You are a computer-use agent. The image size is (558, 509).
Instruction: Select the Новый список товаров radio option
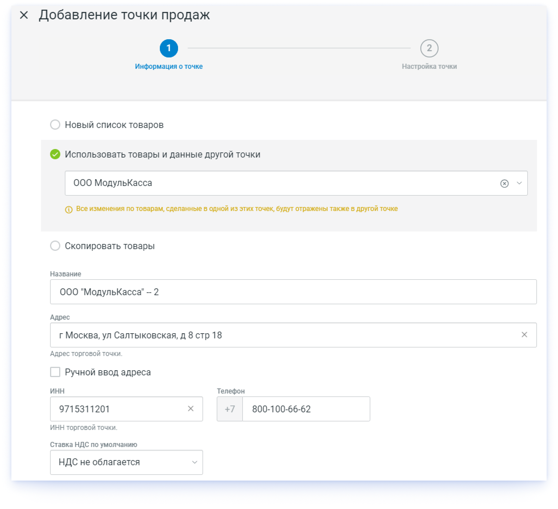click(x=55, y=125)
